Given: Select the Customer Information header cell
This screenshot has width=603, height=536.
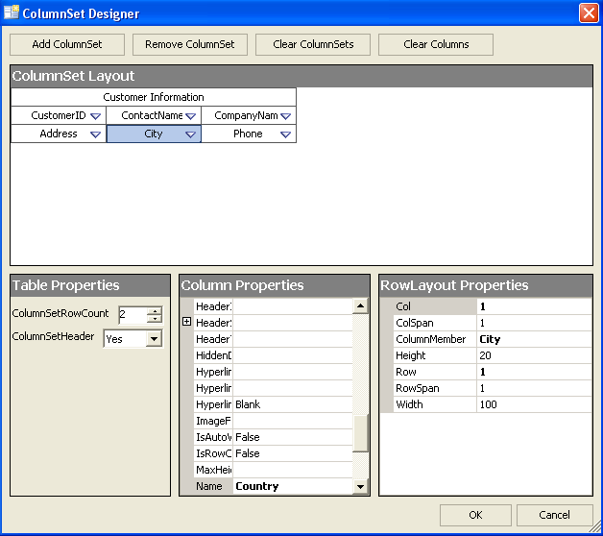Looking at the screenshot, I should tap(154, 97).
